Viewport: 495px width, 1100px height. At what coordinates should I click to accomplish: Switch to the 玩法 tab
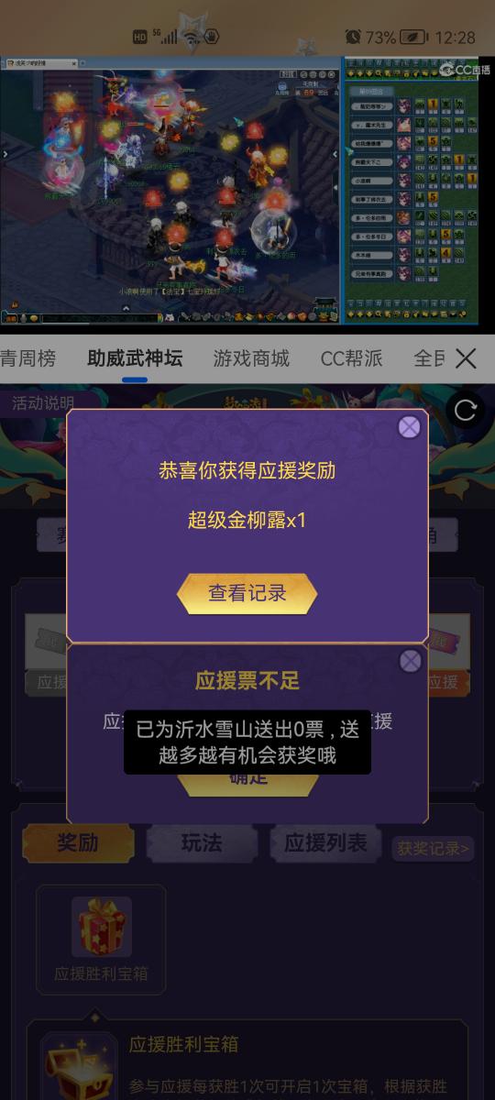[x=202, y=843]
